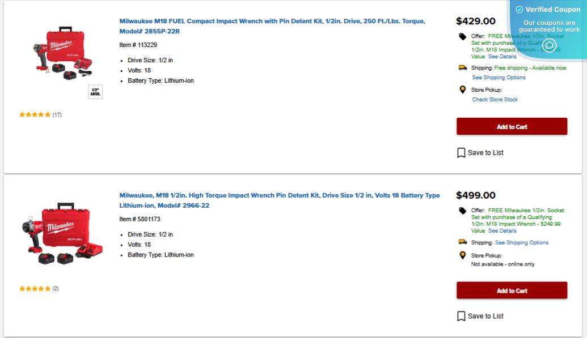Screen dimensions: 587x338
Task: Click the Save to List bookmark icon for the compact wrench
Action: pyautogui.click(x=461, y=153)
